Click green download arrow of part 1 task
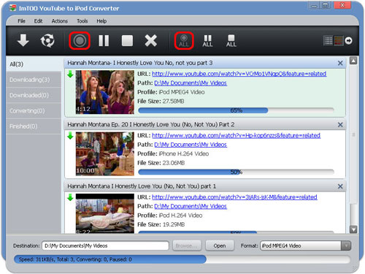This screenshot has height=274, width=365. 70,197
